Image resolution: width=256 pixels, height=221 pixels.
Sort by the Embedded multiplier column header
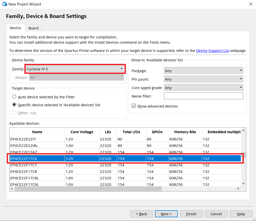click(221, 132)
